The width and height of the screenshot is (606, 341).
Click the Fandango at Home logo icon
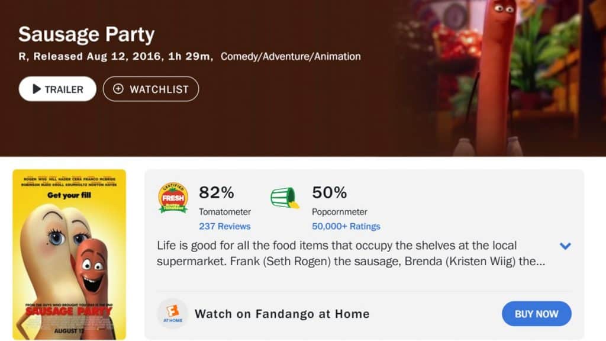point(172,314)
